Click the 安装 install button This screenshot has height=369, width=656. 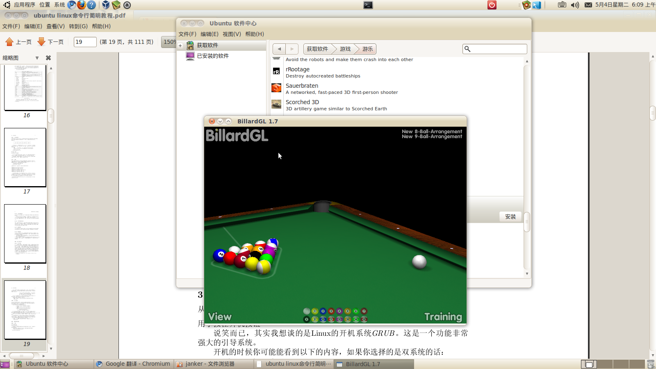pos(510,216)
